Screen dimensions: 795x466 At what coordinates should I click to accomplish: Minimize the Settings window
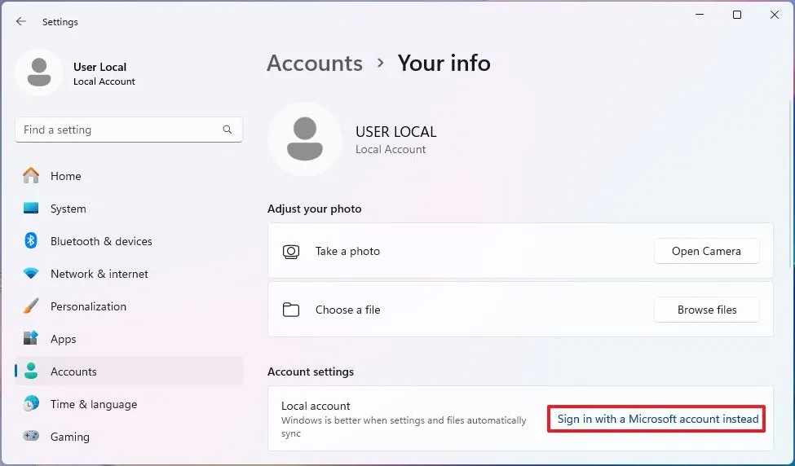pyautogui.click(x=700, y=15)
